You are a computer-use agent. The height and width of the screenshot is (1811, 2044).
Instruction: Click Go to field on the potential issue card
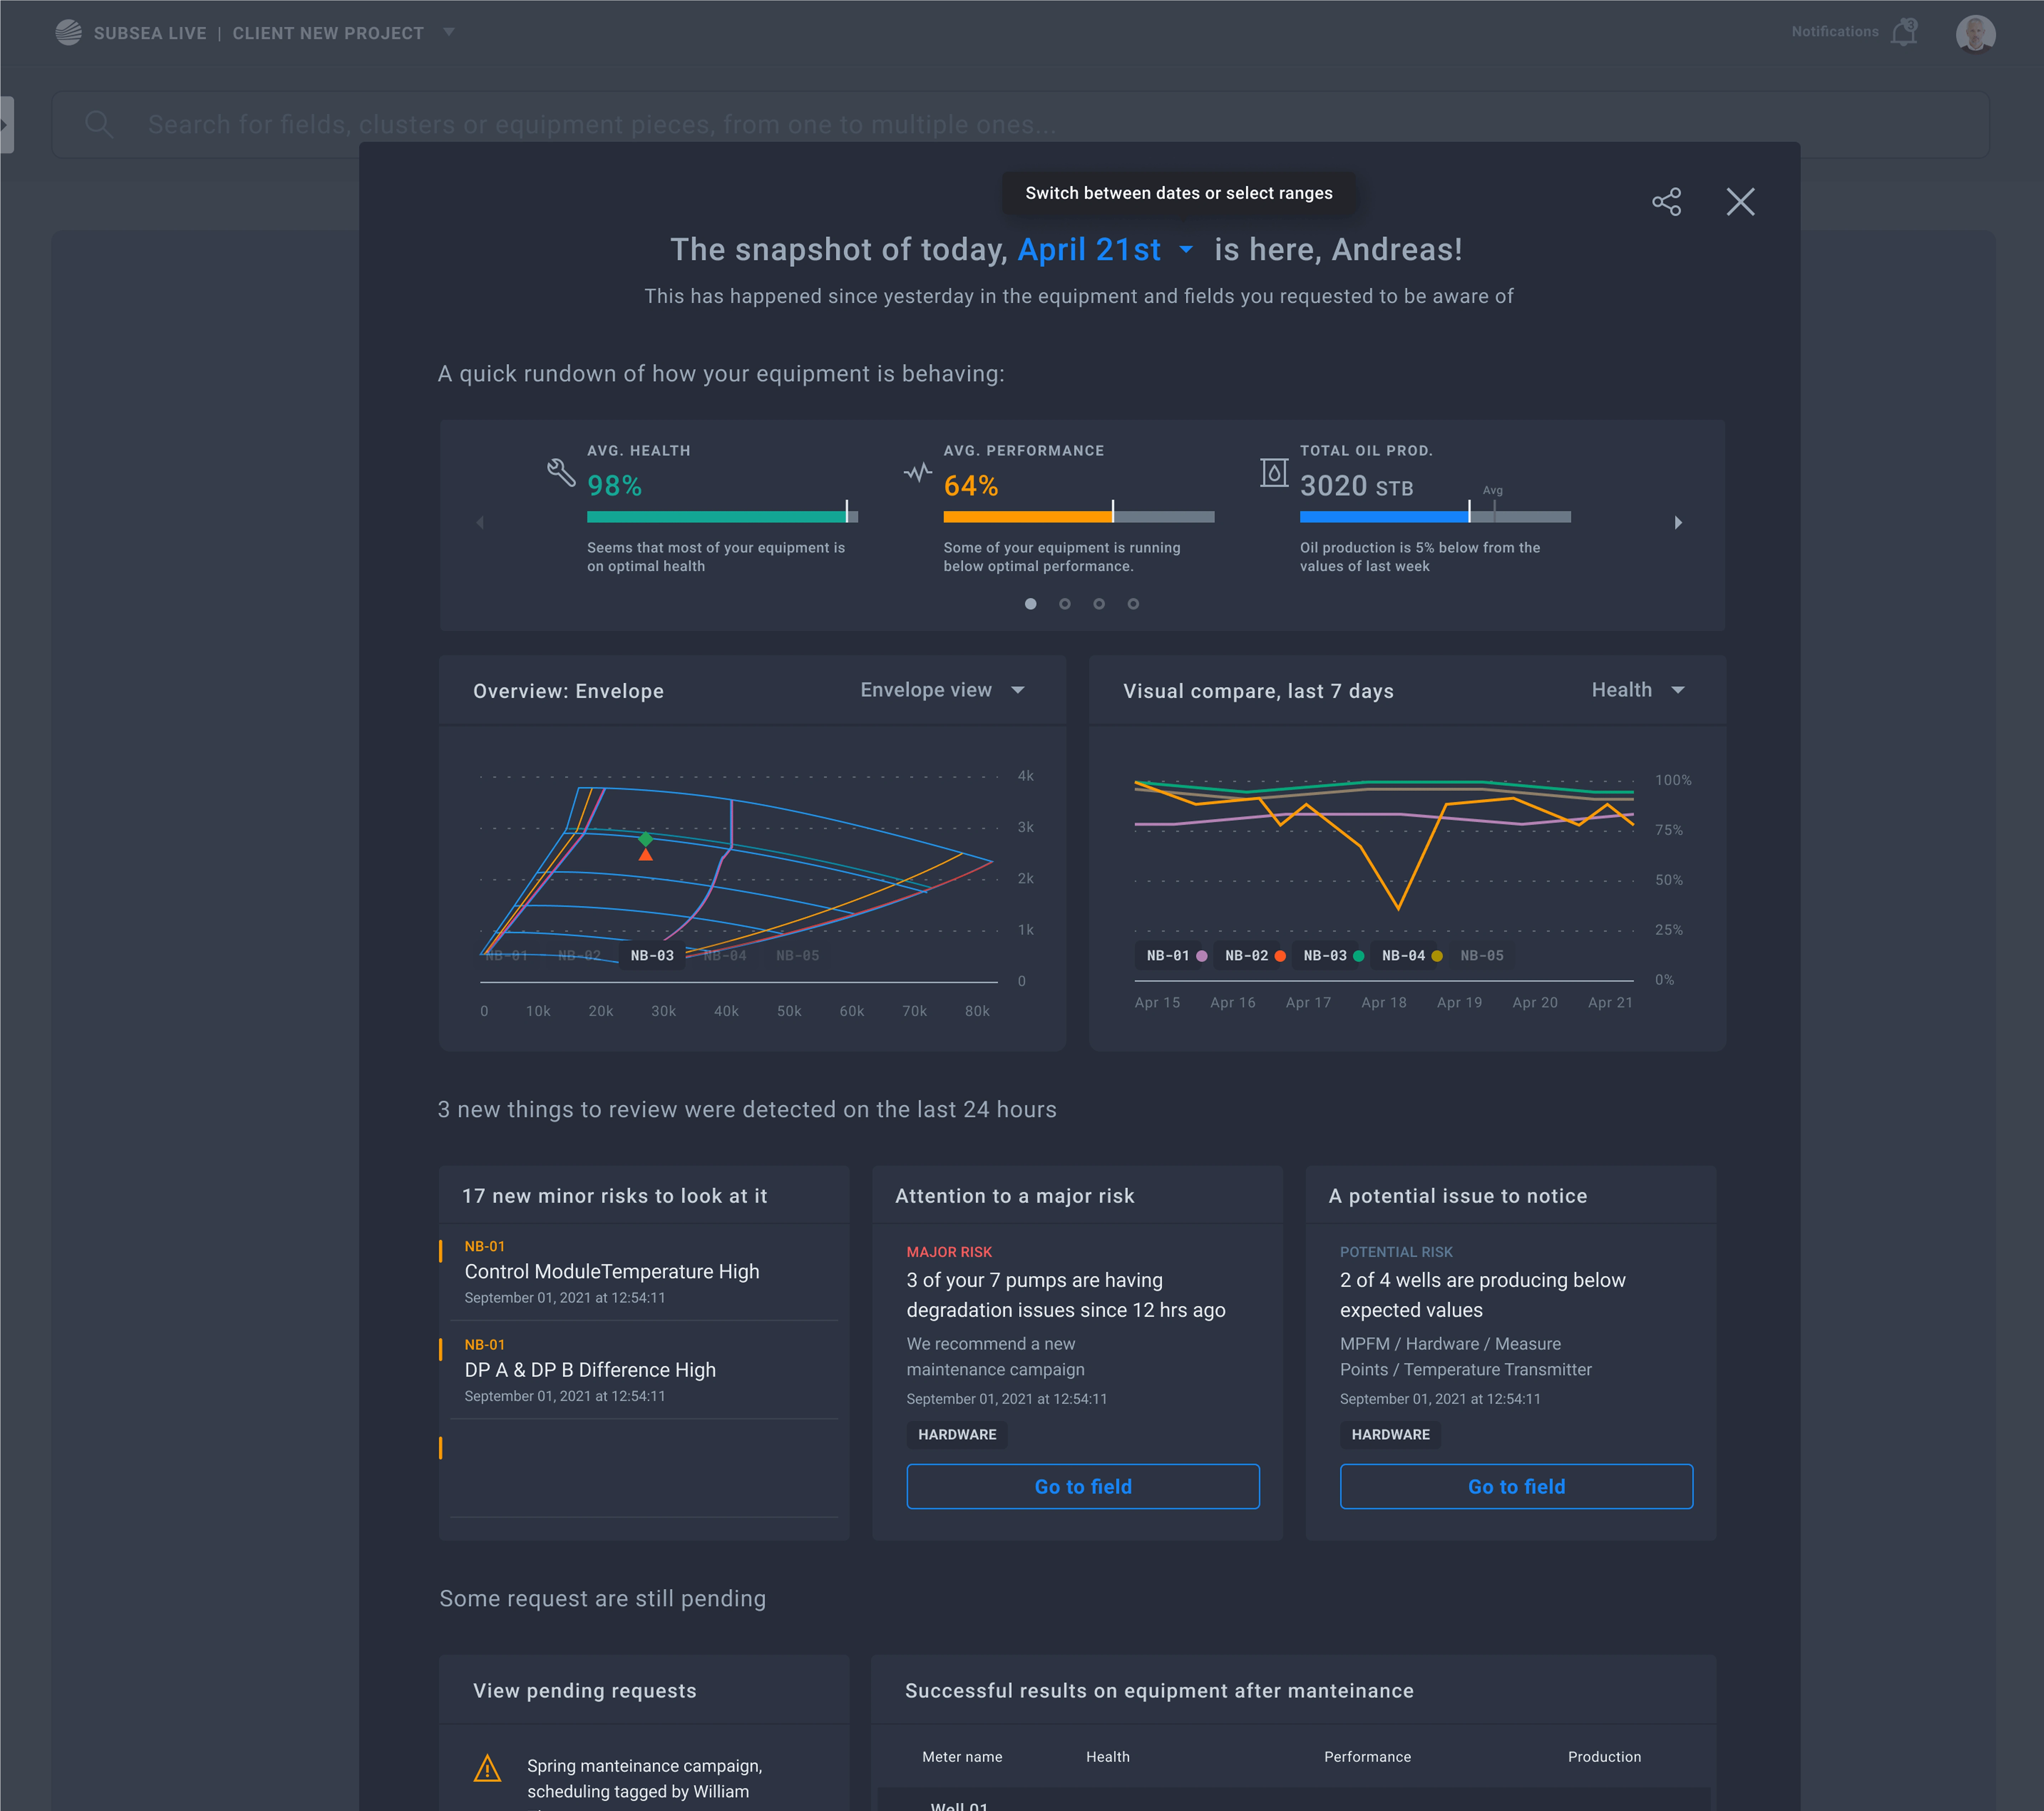point(1516,1486)
